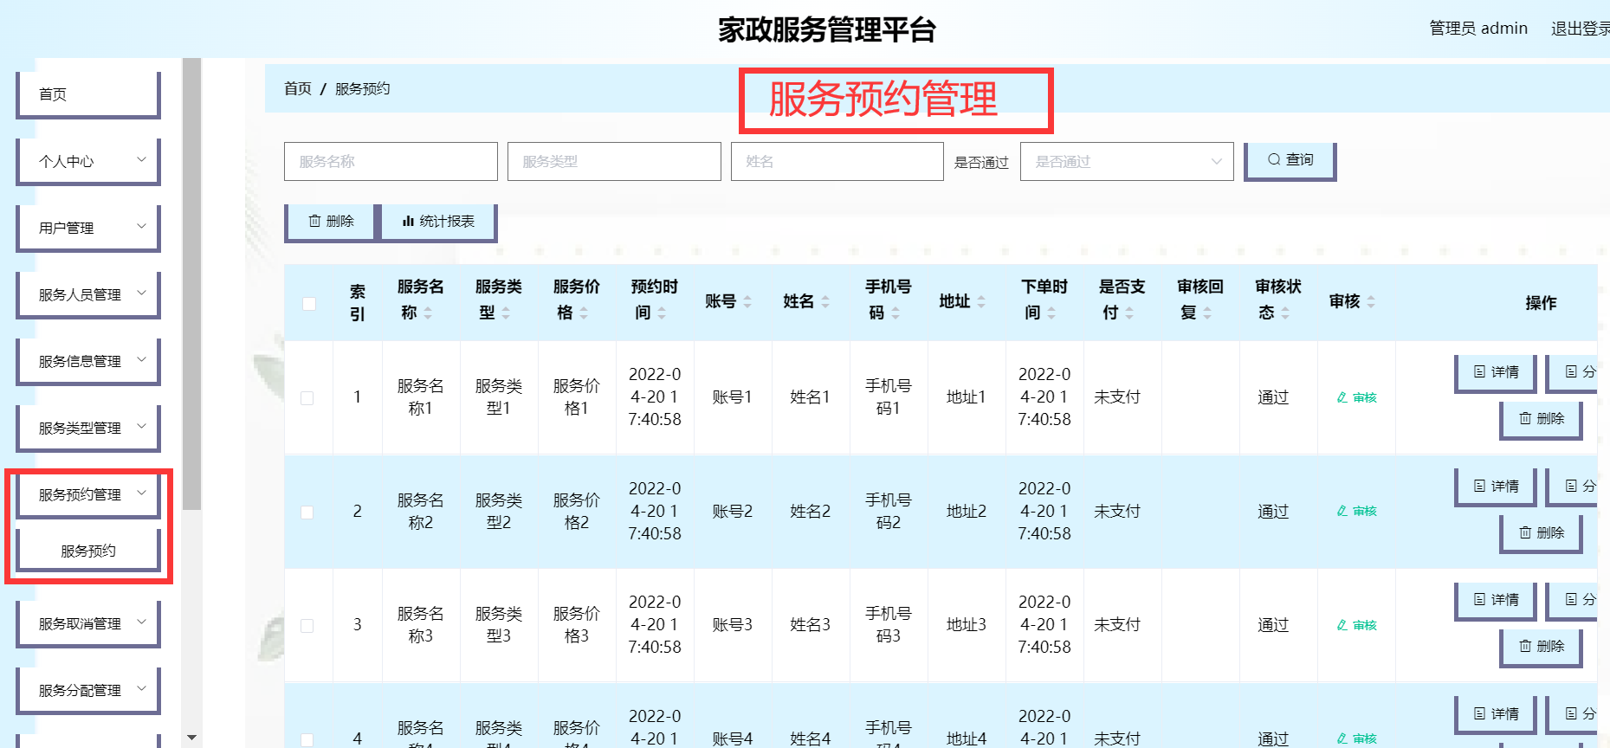
Task: Click the 管理员 admin label
Action: coord(1478,29)
